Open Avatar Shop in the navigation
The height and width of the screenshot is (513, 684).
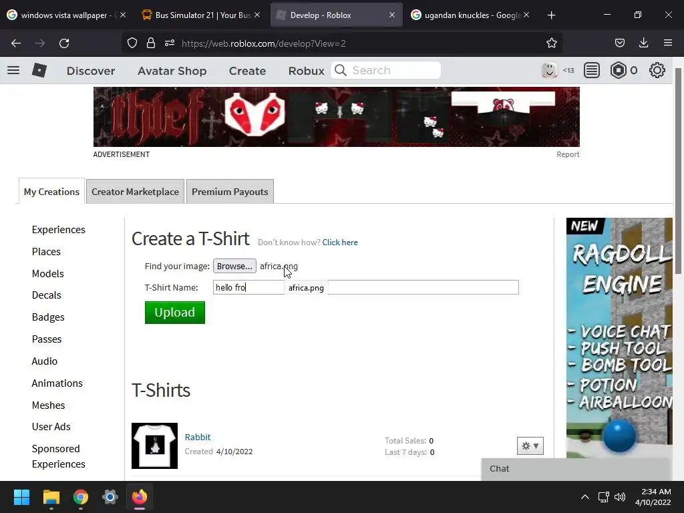172,71
